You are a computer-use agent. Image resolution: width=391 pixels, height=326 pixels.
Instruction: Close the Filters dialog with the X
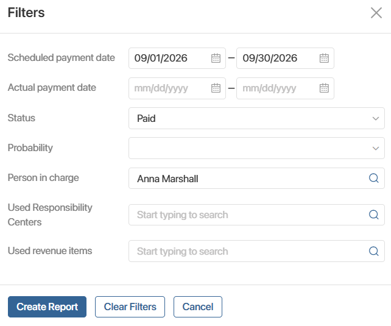click(376, 13)
